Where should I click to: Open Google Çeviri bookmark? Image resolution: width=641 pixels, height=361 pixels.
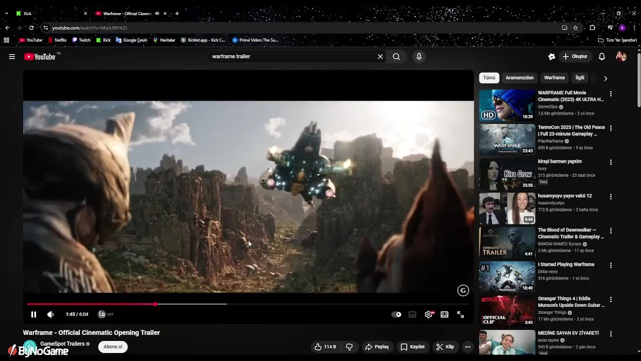[131, 40]
